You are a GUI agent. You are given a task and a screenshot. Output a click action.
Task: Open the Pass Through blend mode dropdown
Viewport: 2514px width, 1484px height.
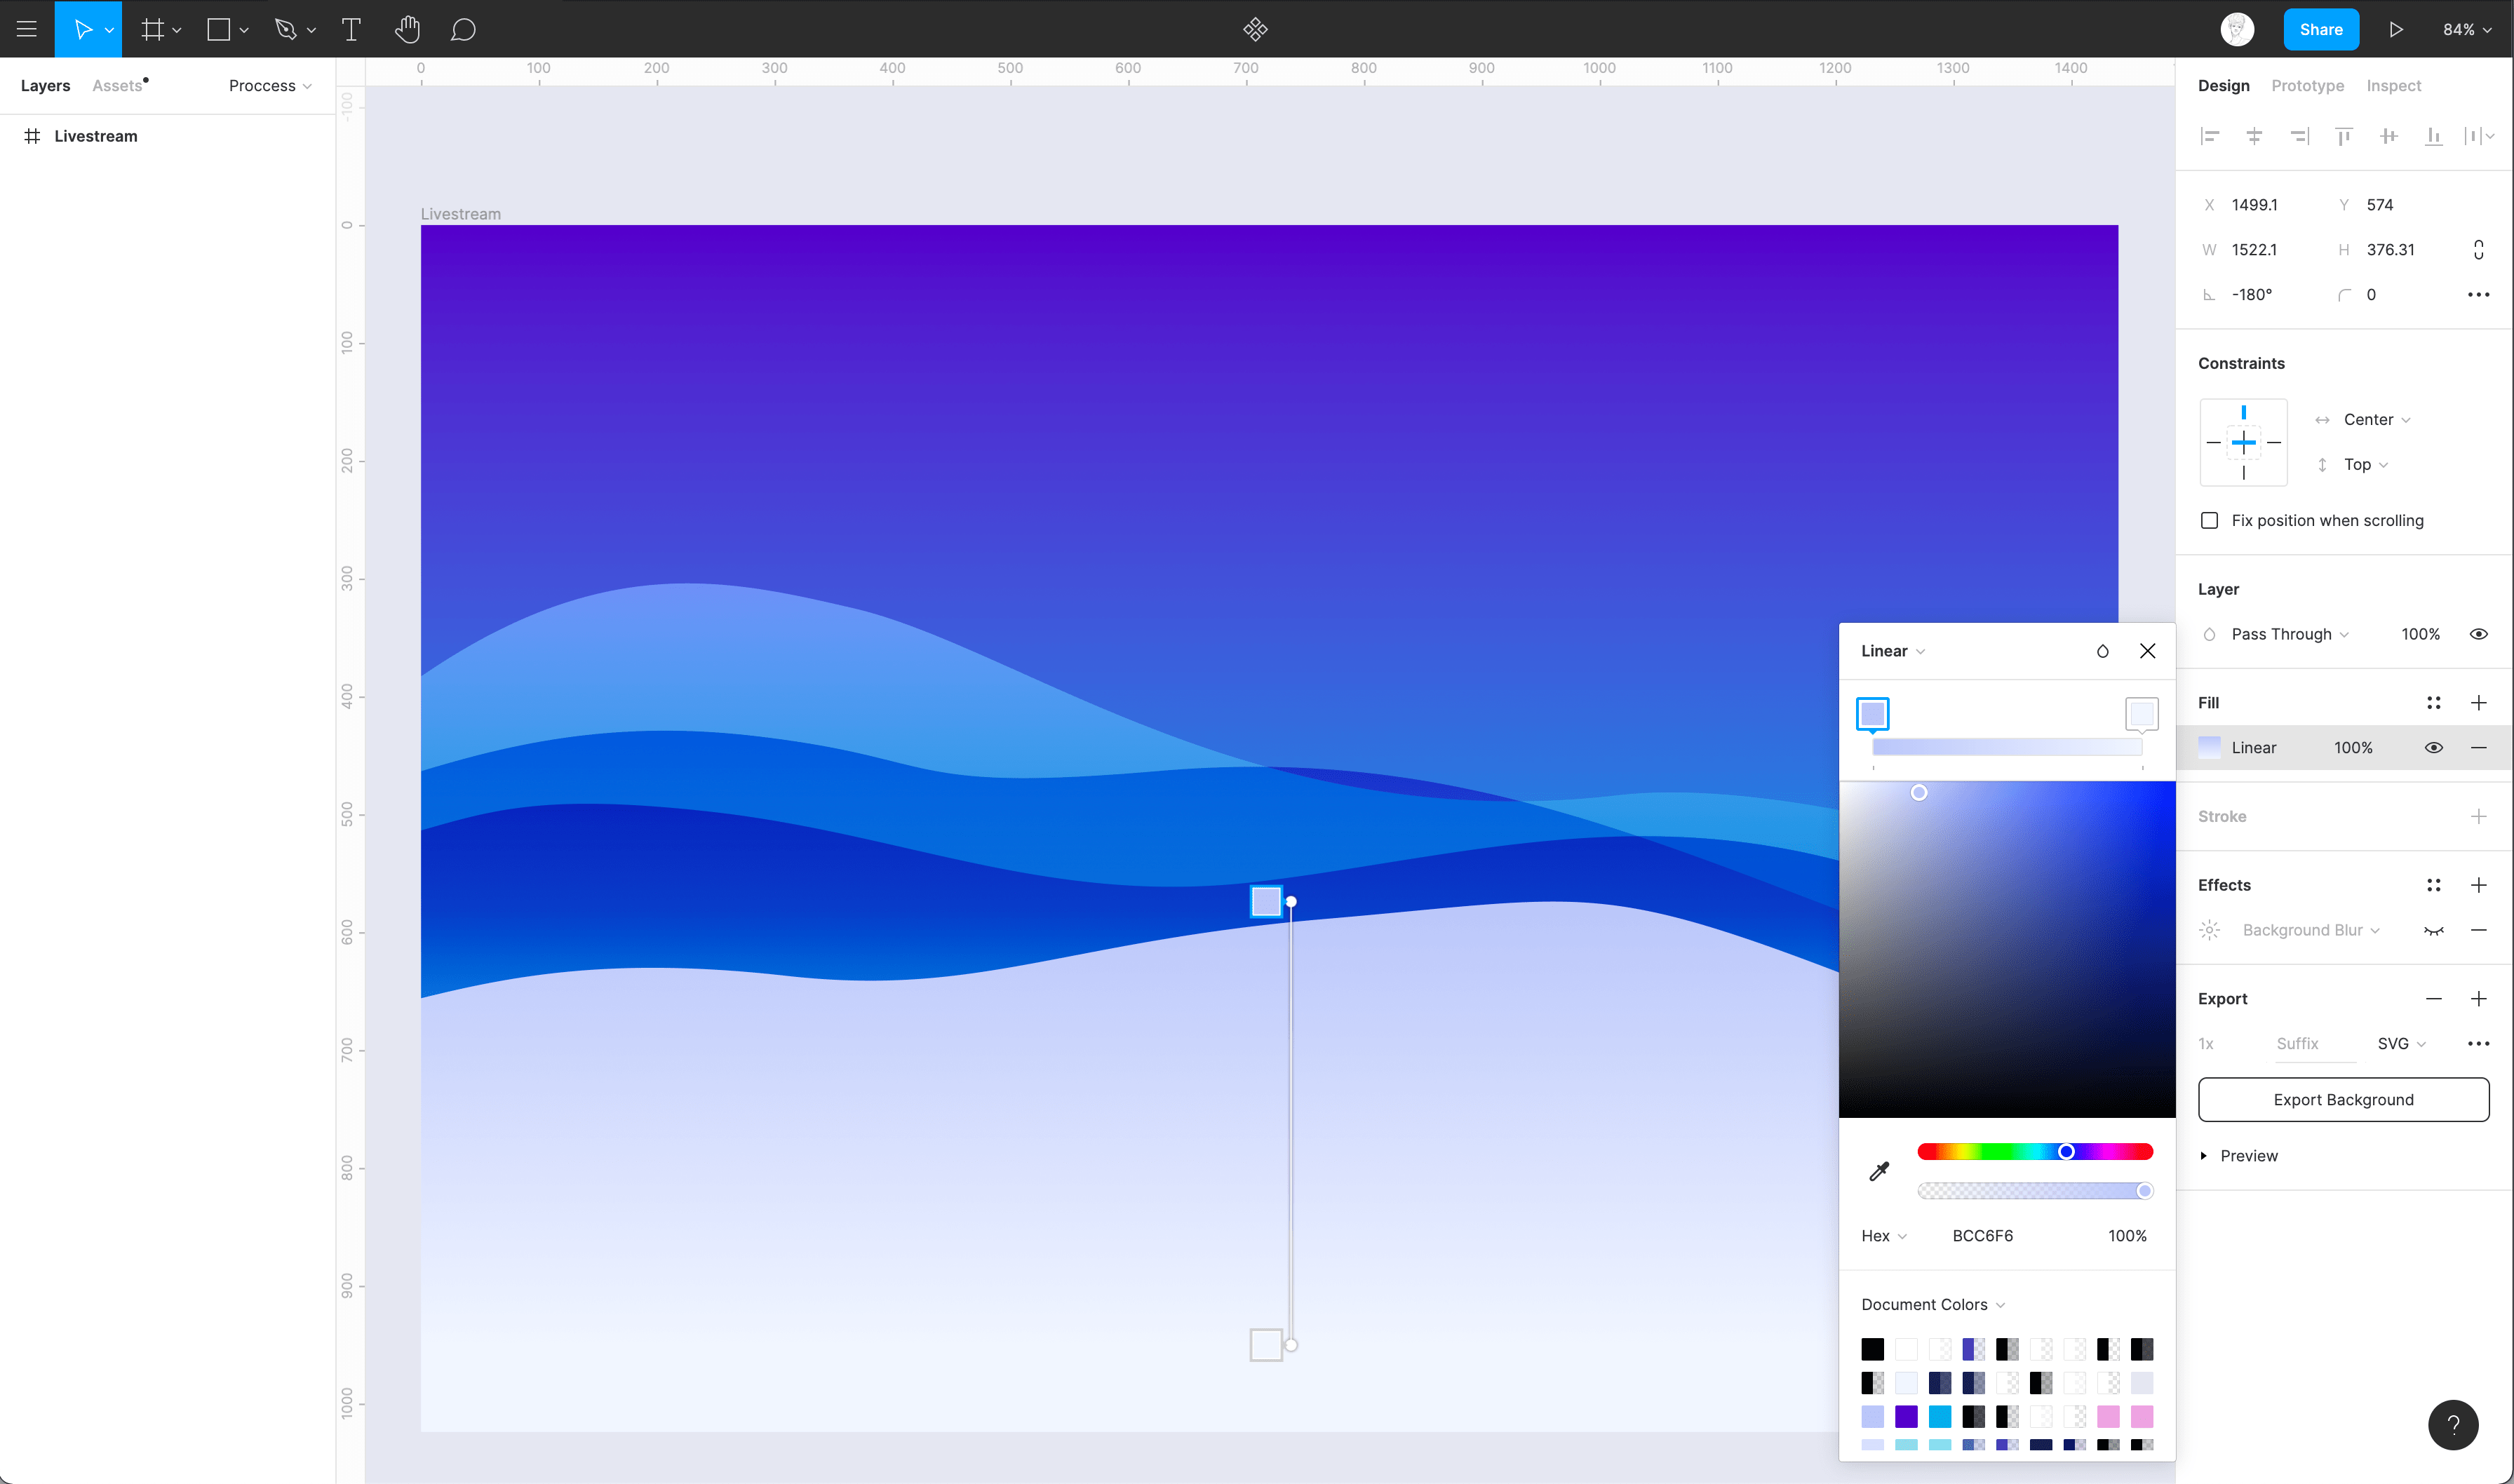[2290, 633]
